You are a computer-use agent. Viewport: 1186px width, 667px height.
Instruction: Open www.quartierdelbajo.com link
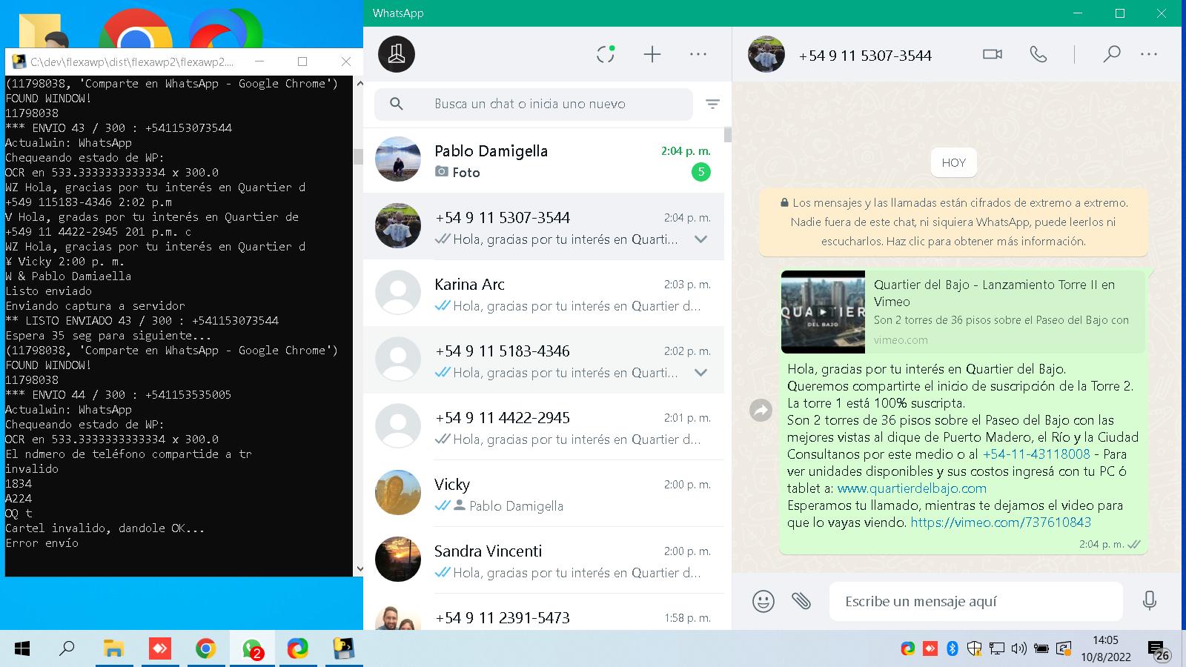[x=912, y=488]
